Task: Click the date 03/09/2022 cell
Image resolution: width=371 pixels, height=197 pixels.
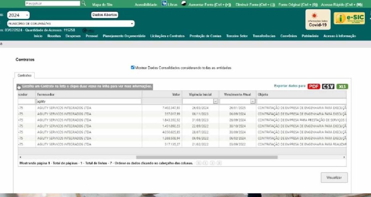Action: click(237, 144)
